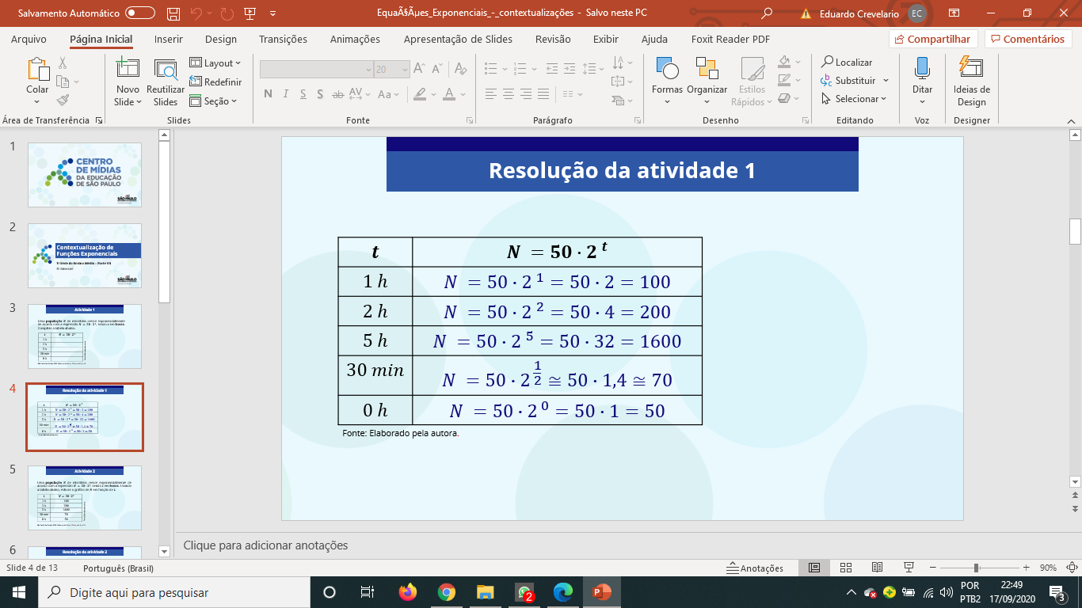Click the Ribbon Display Options icon

coord(954,13)
